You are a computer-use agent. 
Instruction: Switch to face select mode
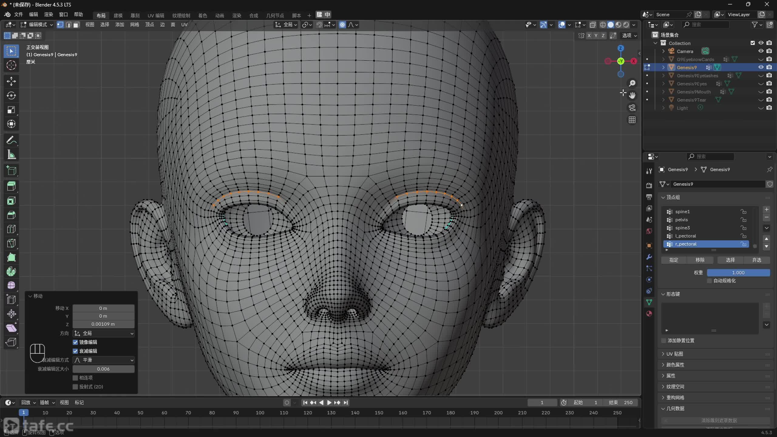tap(76, 25)
